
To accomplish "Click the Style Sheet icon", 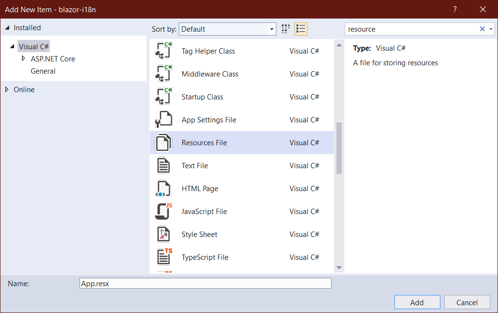I will click(164, 235).
